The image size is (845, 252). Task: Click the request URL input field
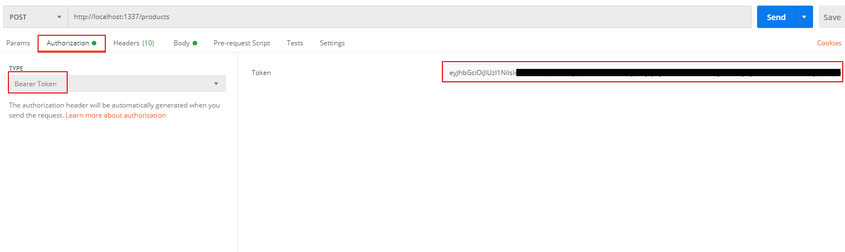tap(409, 17)
